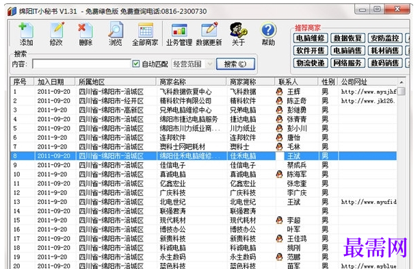Click QQ penguin icon beside 唐怡

[x=279, y=138]
